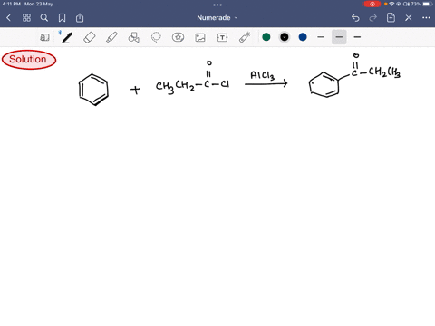The image size is (435, 326).
Task: Select the Laser pointer tool
Action: tap(245, 37)
